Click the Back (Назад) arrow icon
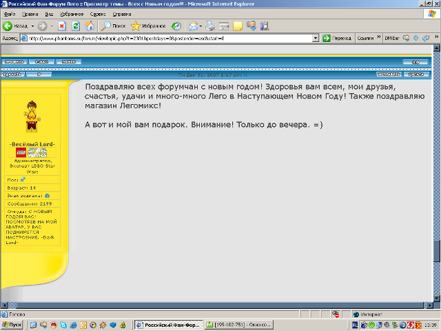Viewport: 441px width, 331px height. (8, 26)
